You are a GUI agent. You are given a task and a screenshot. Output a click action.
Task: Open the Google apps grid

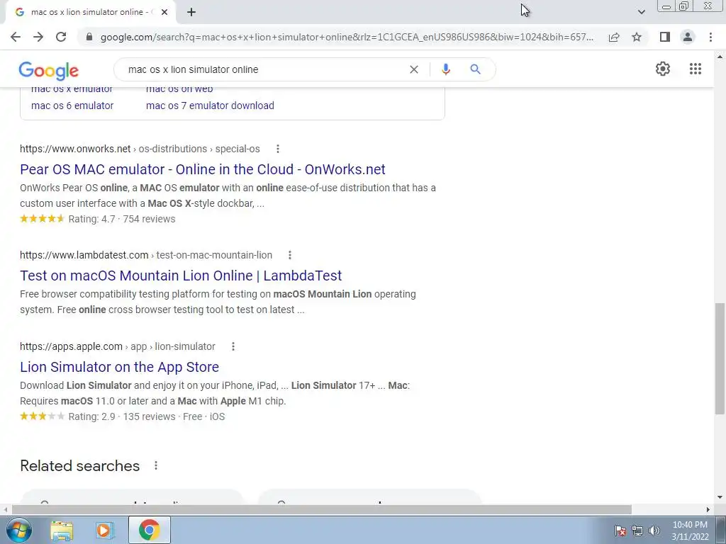(x=695, y=69)
